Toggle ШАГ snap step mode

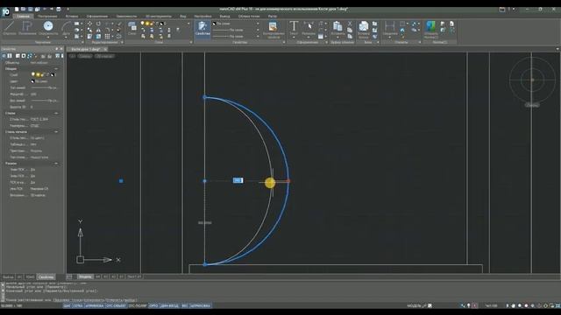click(67, 305)
